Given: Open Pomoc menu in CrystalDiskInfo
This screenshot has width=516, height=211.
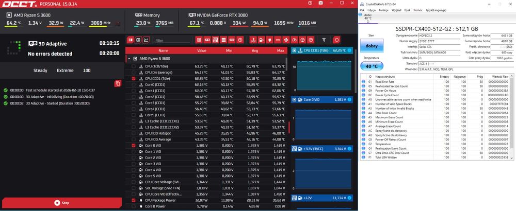Looking at the screenshot, I should [418, 10].
